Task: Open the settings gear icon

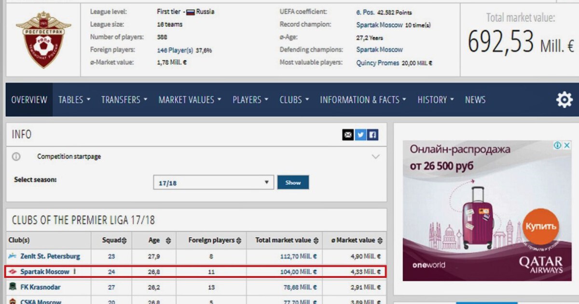Action: click(564, 100)
